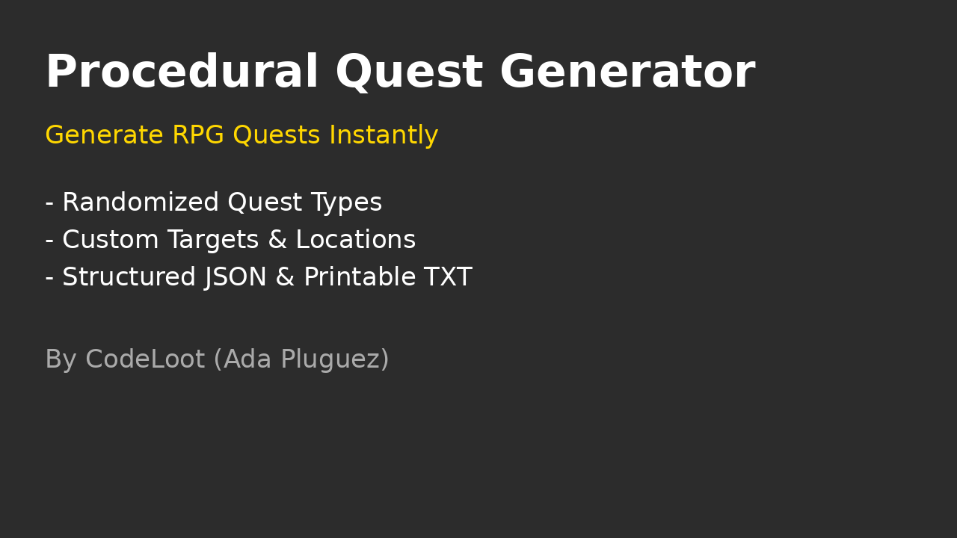Click the word RPG in yellow text
The height and width of the screenshot is (538, 957).
pos(198,136)
